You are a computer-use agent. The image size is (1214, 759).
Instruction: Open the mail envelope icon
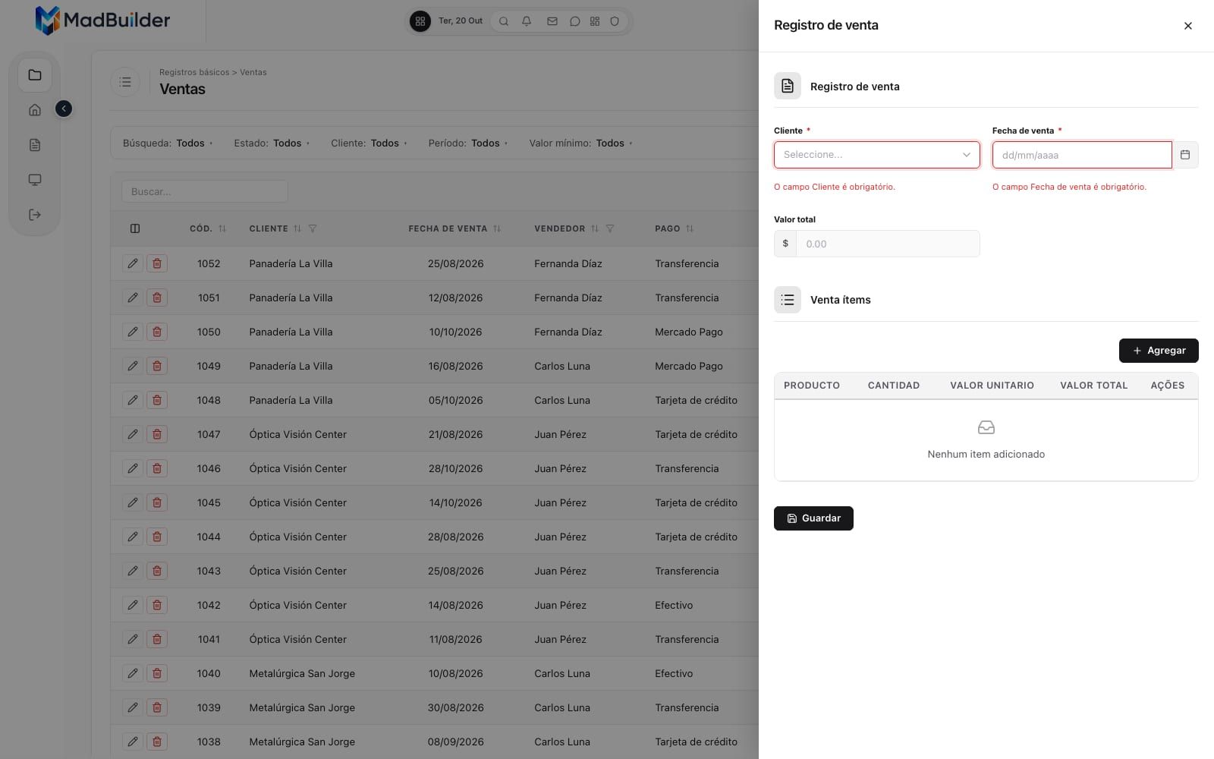[552, 21]
